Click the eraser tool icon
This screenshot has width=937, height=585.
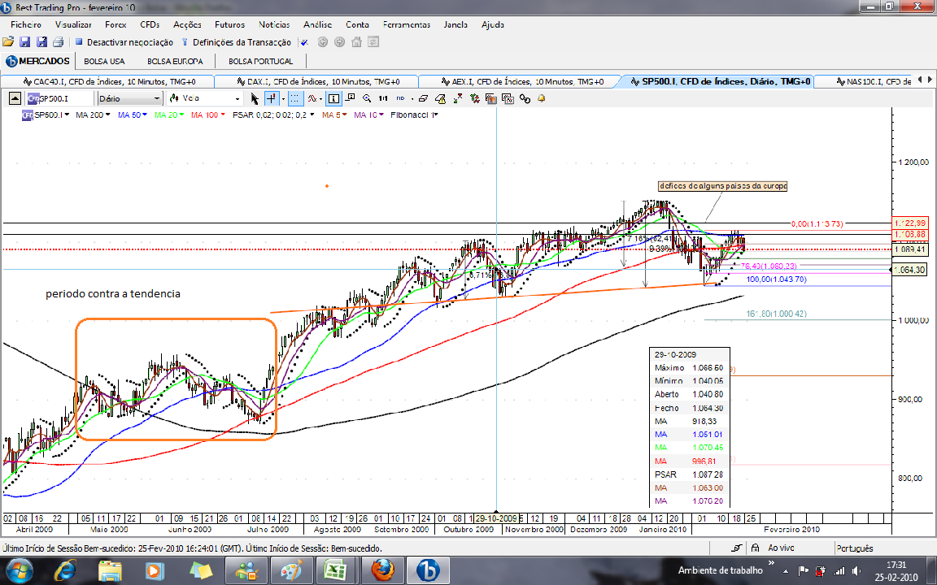pyautogui.click(x=423, y=98)
